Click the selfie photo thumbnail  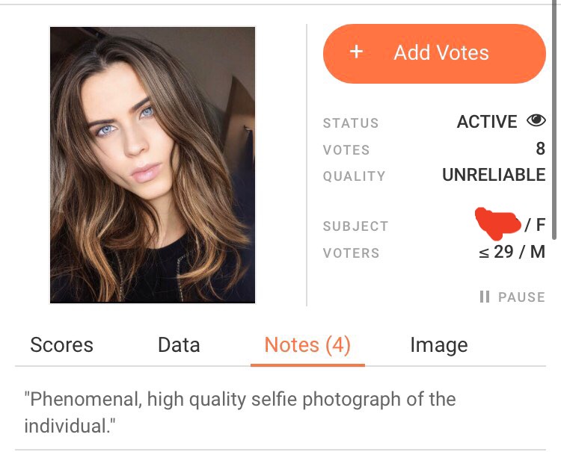[153, 165]
